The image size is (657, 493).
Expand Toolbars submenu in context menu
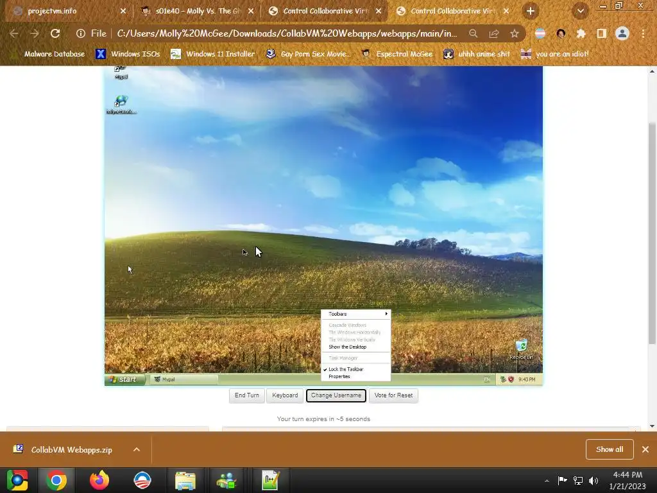click(355, 314)
